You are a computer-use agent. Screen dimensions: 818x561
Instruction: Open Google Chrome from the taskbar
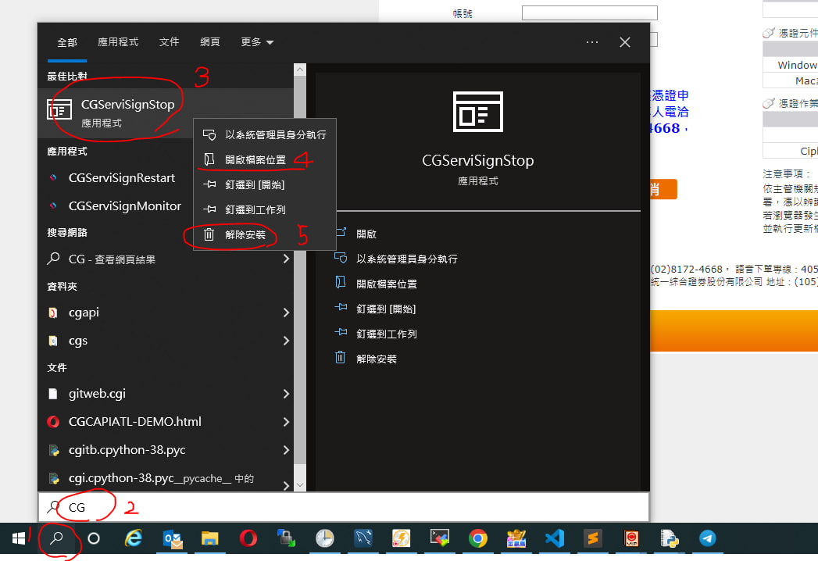pos(478,538)
